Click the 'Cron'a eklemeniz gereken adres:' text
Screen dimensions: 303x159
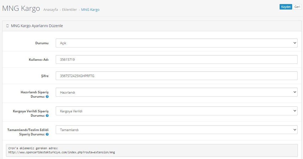[33, 148]
